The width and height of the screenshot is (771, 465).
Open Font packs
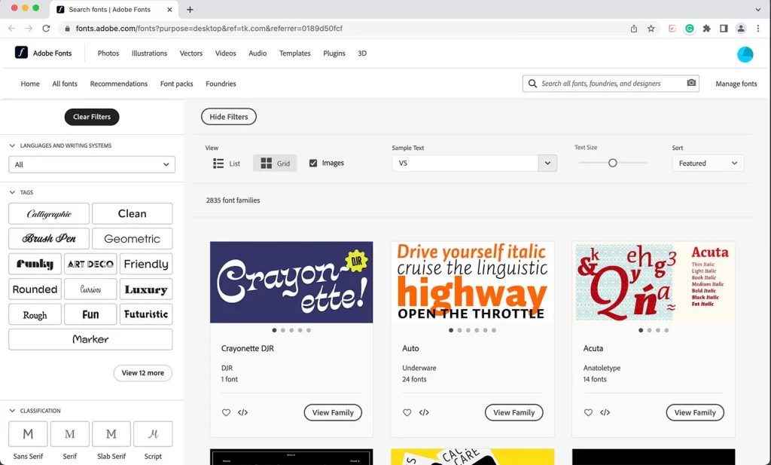click(176, 84)
